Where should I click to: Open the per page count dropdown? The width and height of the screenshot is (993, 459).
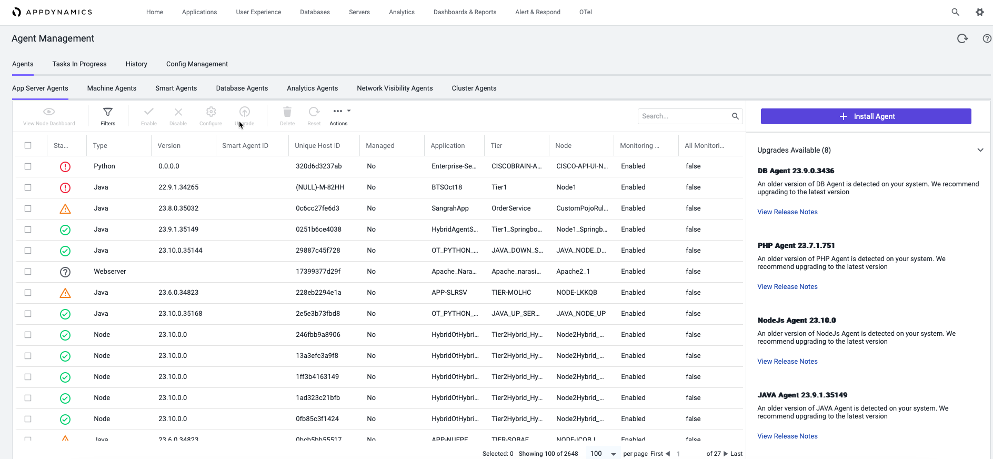pos(603,454)
